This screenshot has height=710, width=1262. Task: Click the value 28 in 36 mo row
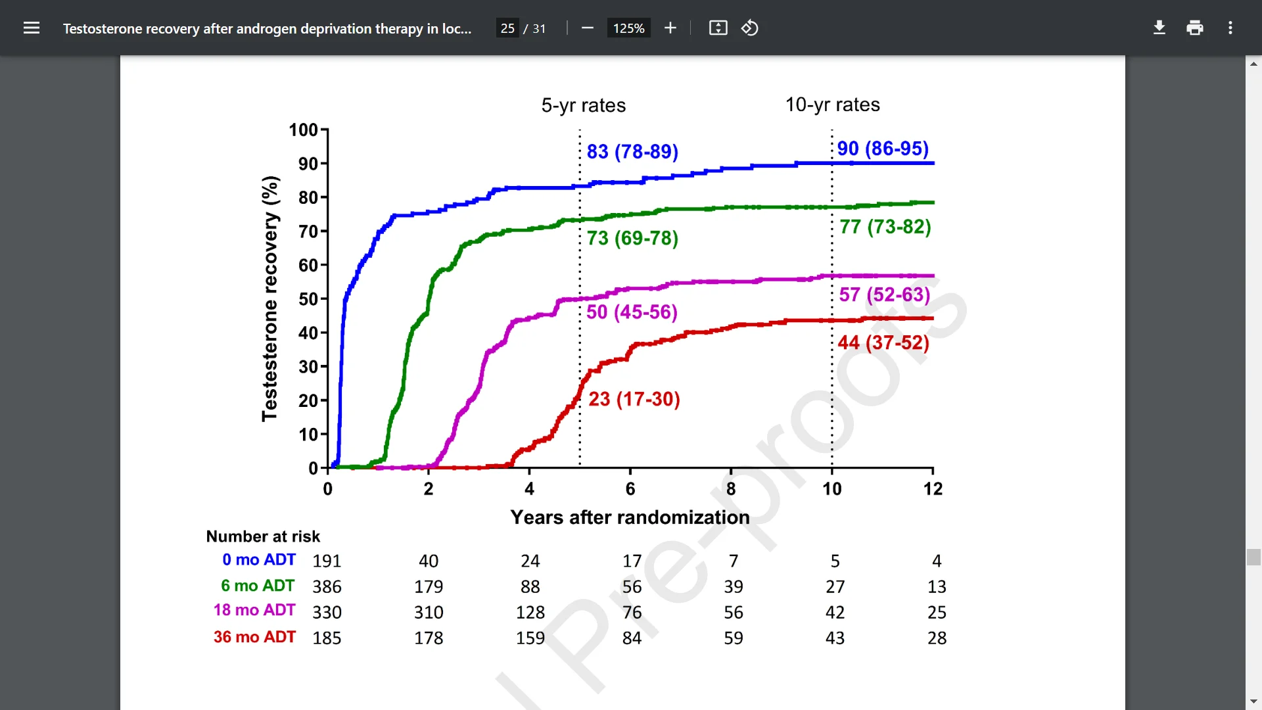click(937, 638)
